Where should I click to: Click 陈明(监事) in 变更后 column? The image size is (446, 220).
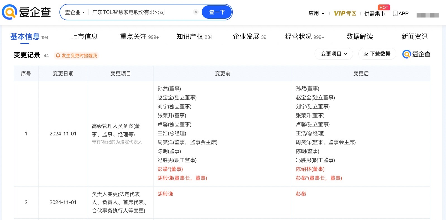click(308, 151)
